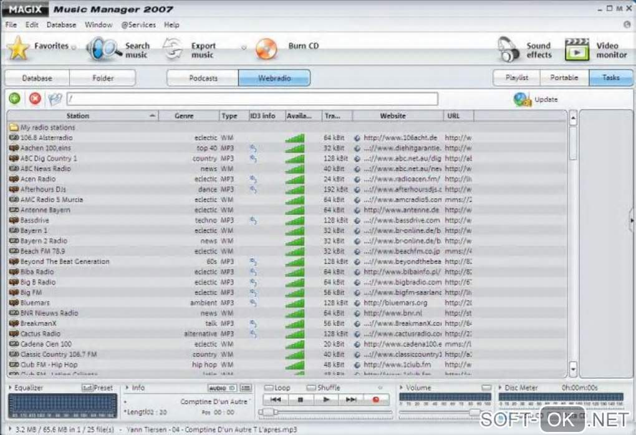The width and height of the screenshot is (636, 435).
Task: Expand the side panel handle on right edge
Action: (632, 220)
